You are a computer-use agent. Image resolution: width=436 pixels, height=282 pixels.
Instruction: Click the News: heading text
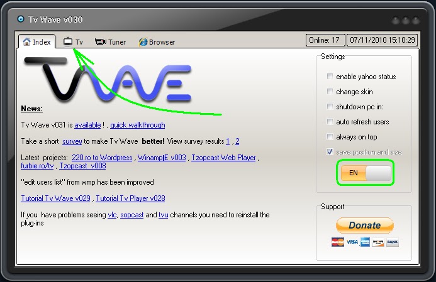31,109
